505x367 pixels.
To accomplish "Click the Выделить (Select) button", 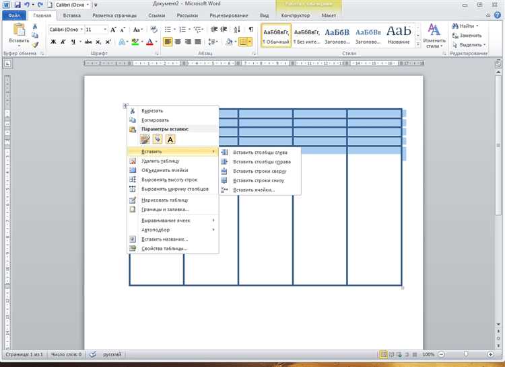I will [469, 44].
